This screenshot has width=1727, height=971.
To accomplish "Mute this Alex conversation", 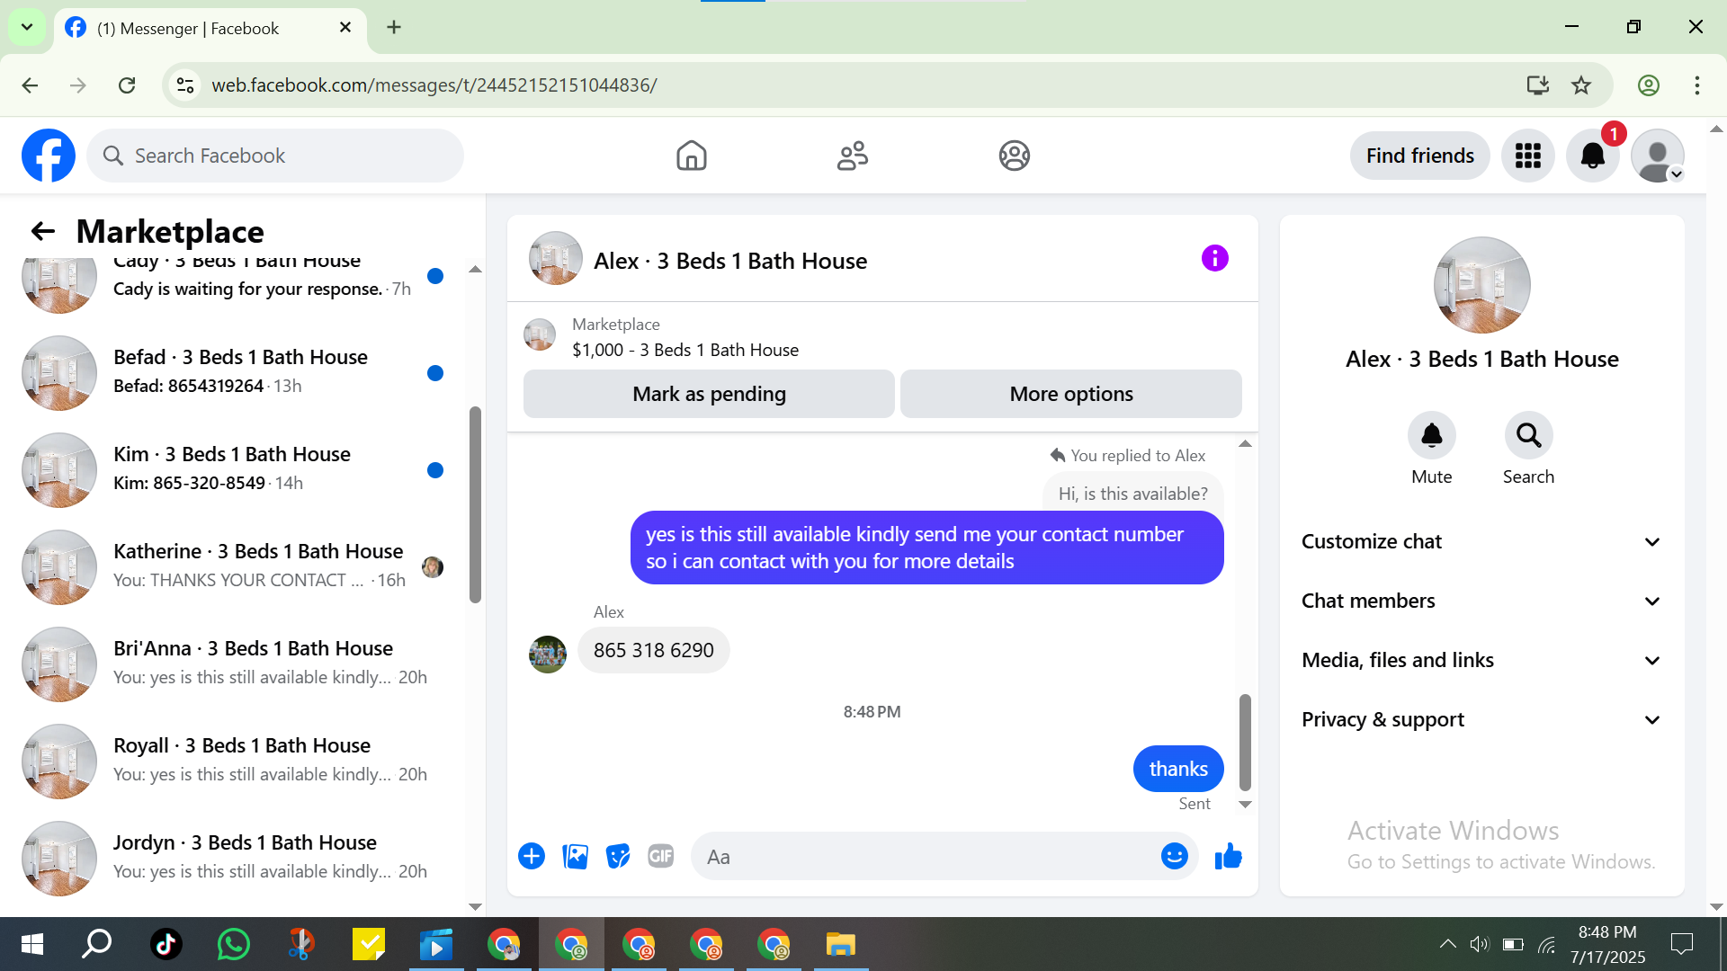I will pyautogui.click(x=1431, y=437).
